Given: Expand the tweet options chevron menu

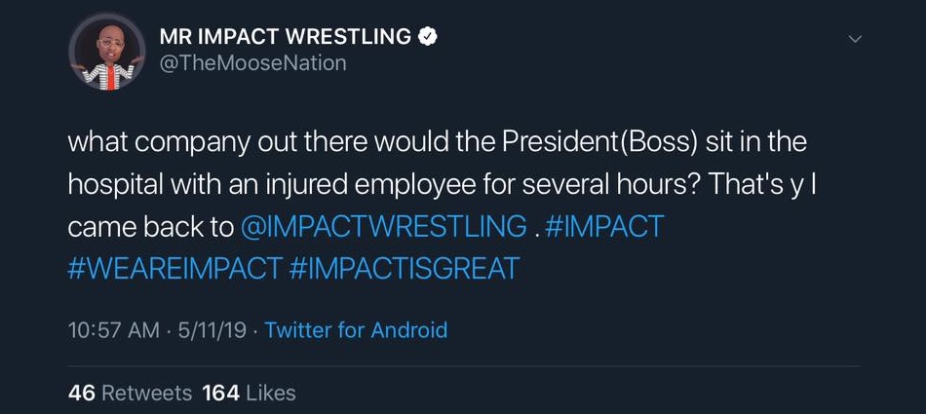Looking at the screenshot, I should (x=855, y=39).
